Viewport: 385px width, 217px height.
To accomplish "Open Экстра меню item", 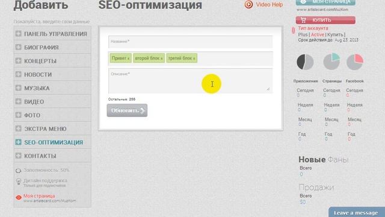I will click(45, 128).
